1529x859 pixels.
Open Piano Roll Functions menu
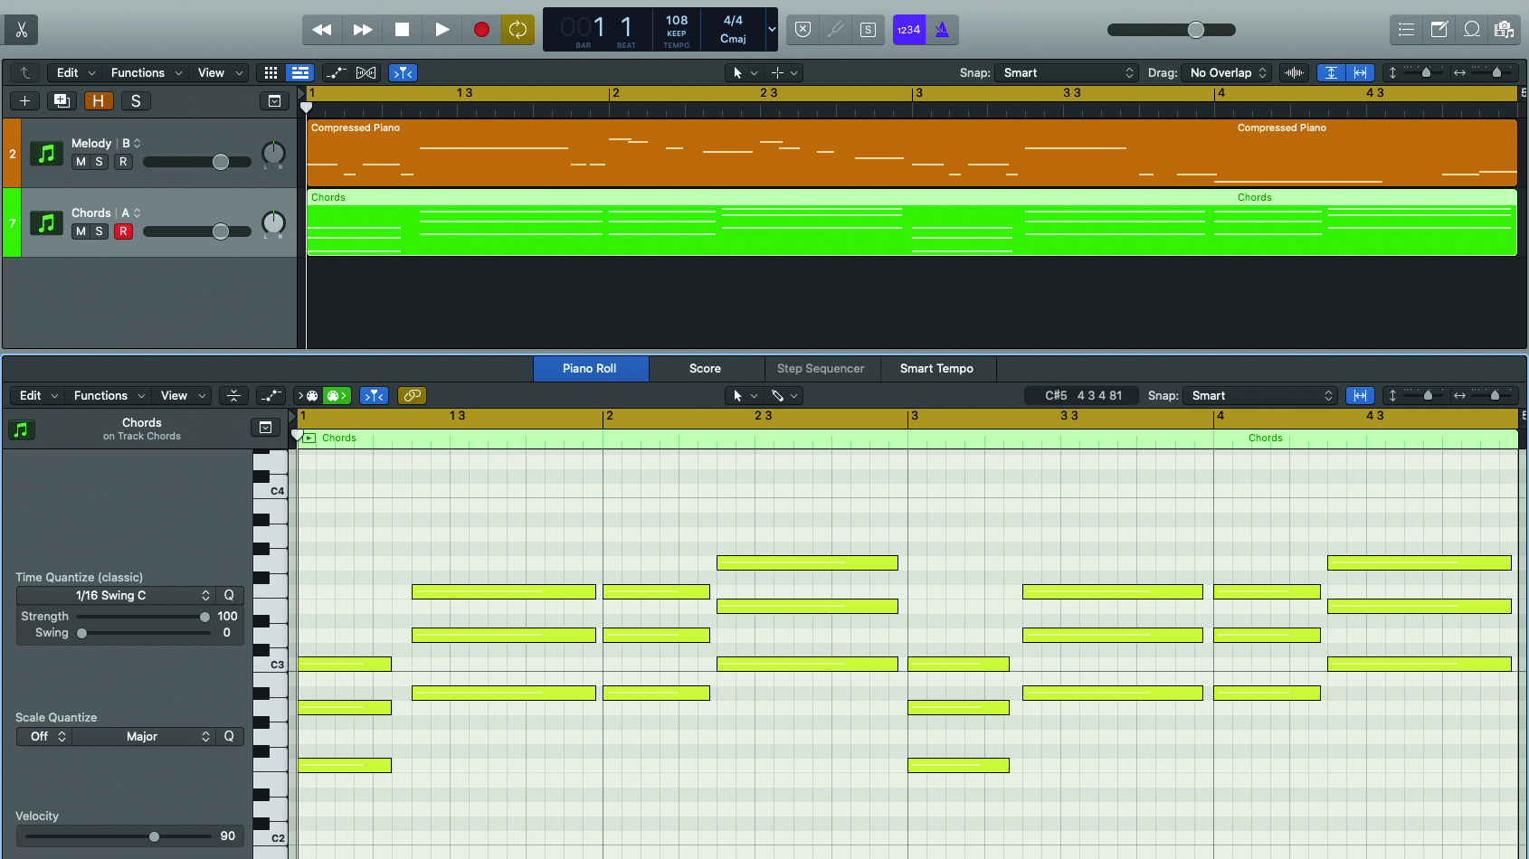coord(109,395)
